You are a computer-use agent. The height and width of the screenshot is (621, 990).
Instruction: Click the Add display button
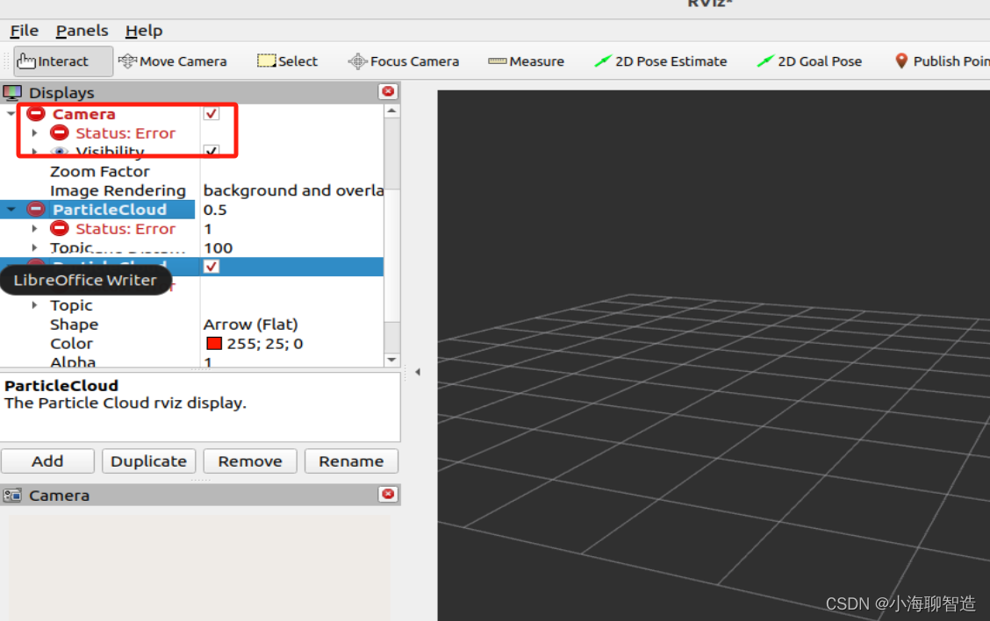click(x=47, y=461)
